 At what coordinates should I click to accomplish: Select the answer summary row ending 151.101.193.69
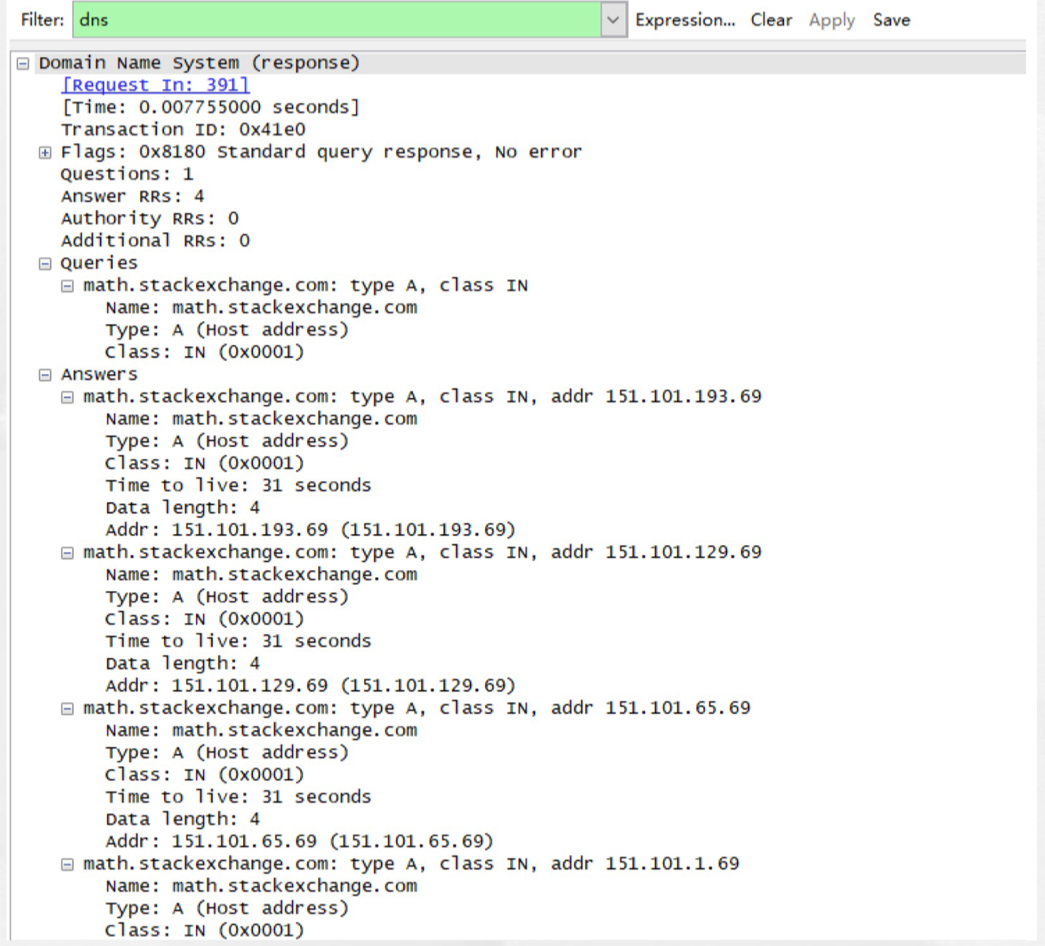coord(422,397)
